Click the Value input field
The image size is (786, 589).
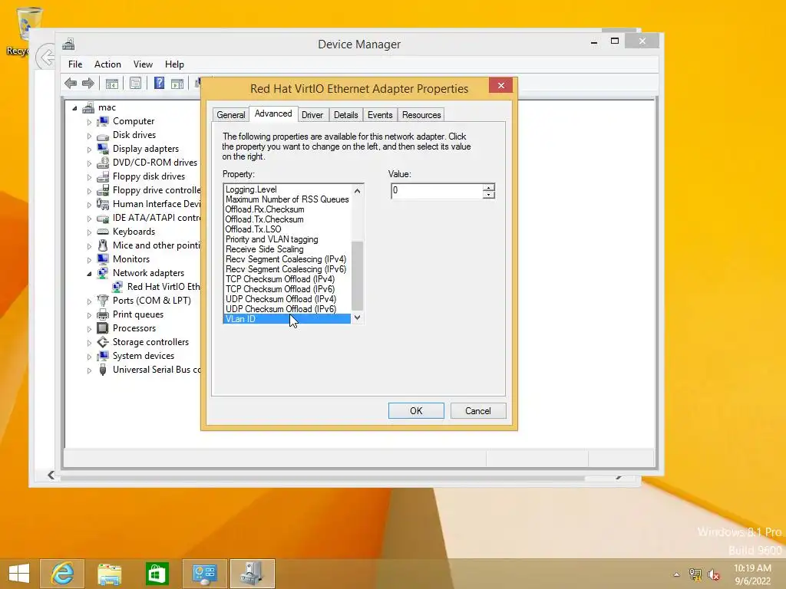point(437,191)
